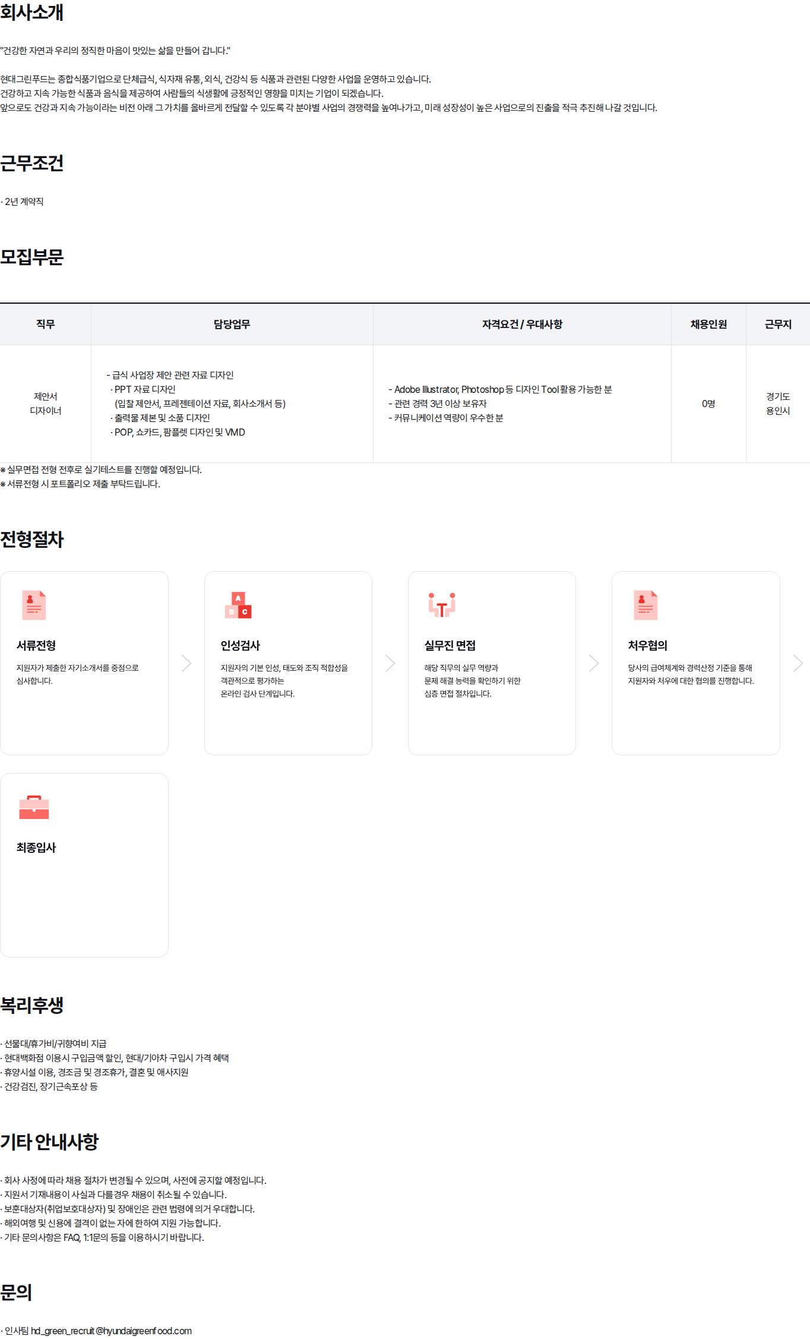Click the 근무조건 section heading
This screenshot has width=810, height=1339.
tap(31, 163)
